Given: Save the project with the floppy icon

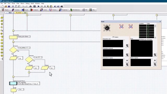Looking at the screenshot, I should point(9,6).
